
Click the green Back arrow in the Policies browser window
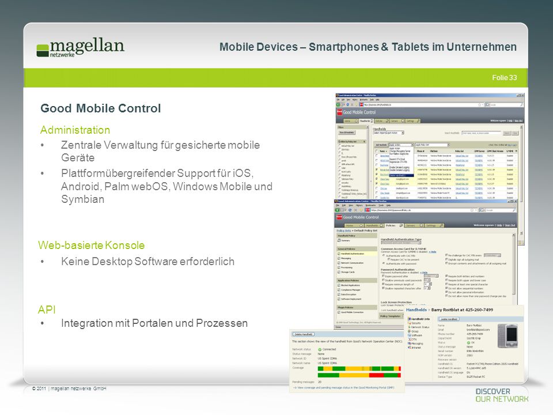338,210
